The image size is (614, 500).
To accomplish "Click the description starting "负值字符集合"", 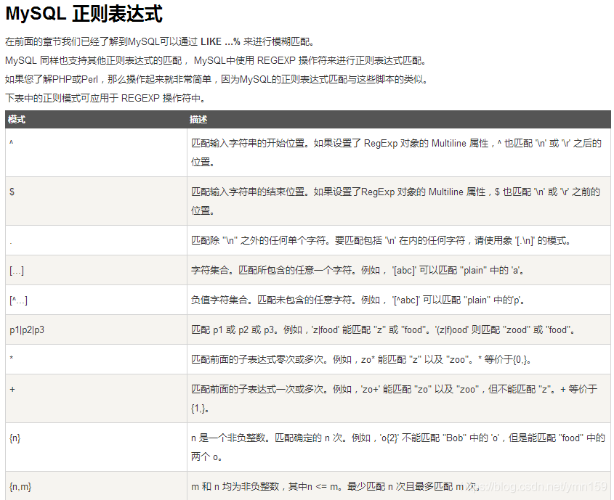I will tap(358, 300).
